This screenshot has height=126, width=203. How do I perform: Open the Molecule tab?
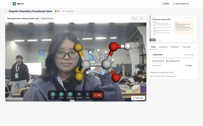click(x=175, y=47)
